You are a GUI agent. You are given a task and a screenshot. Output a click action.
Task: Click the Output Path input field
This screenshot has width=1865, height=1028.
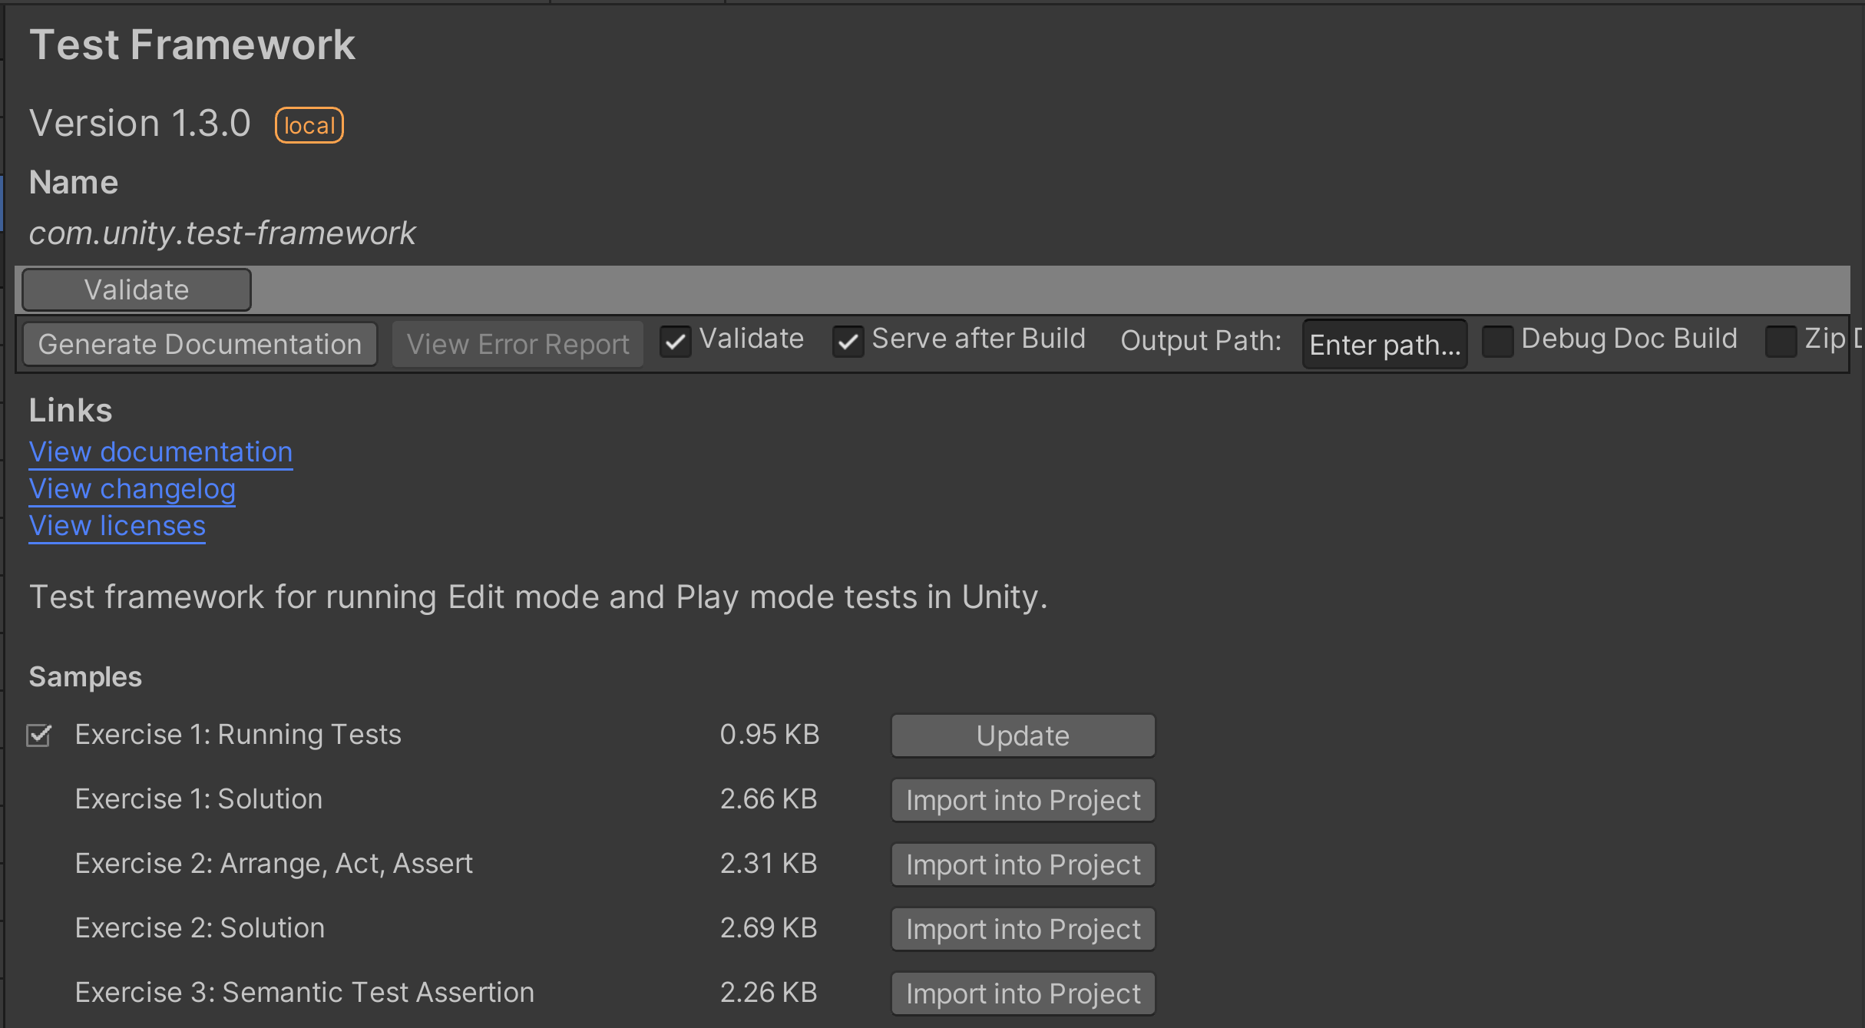tap(1384, 345)
